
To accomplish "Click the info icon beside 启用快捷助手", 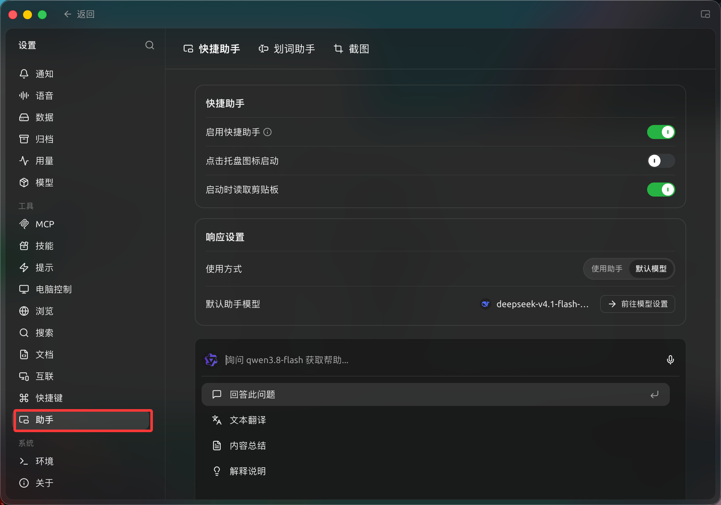I will pos(267,132).
